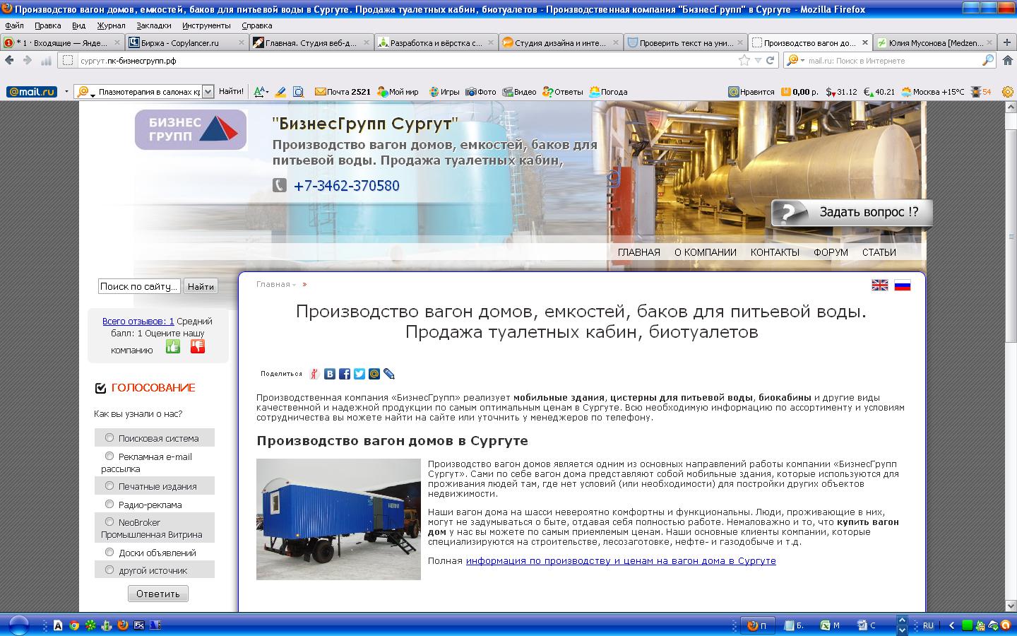Select the Радио-реклама radio option
This screenshot has height=636, width=1017.
click(109, 504)
